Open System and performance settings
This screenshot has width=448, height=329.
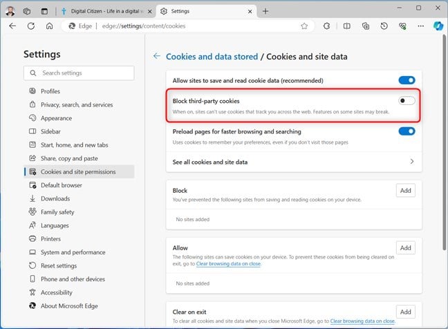(x=79, y=252)
